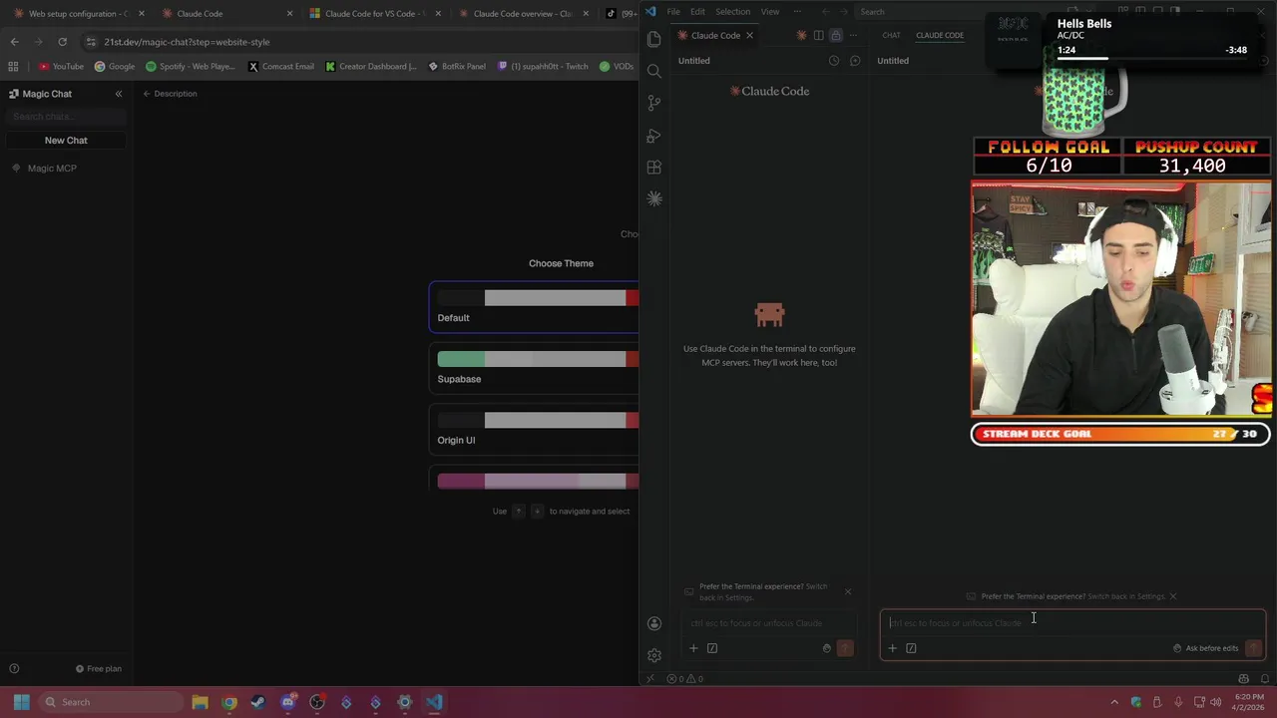This screenshot has height=718, width=1277.
Task: Open the View menu in VS Code
Action: click(770, 12)
